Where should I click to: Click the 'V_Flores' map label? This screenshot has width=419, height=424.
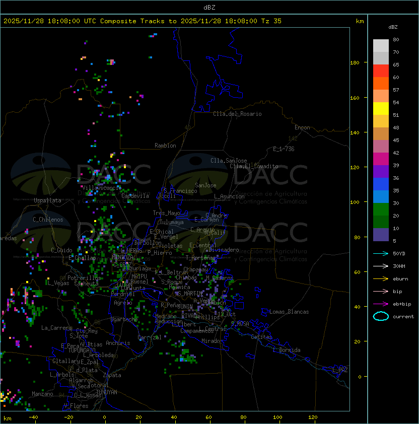click(x=76, y=406)
